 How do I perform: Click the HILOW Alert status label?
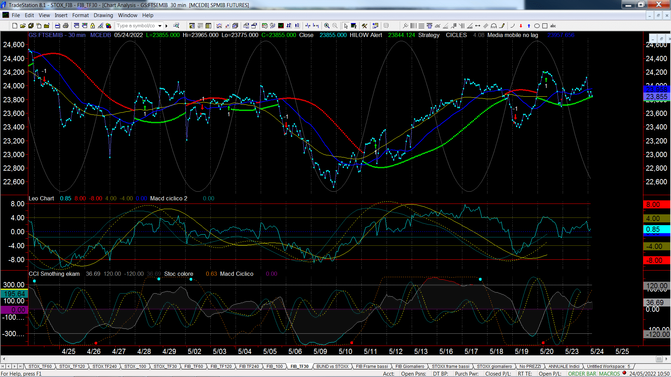[x=366, y=35]
